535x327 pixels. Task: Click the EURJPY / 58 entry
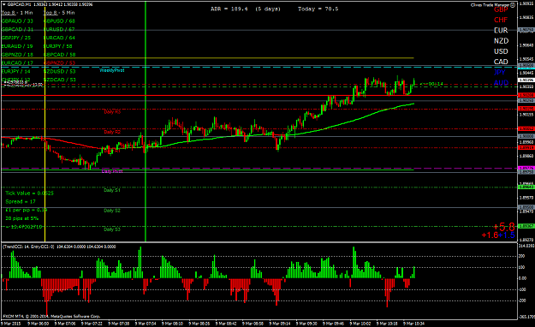click(x=58, y=46)
